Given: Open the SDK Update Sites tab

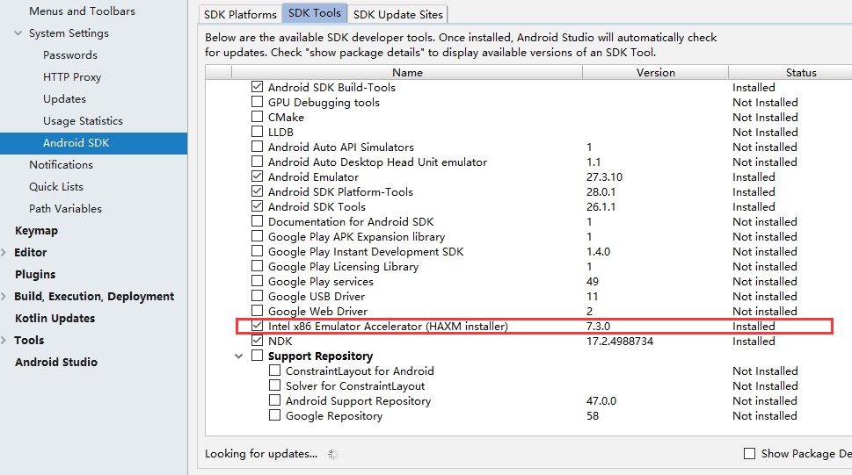Looking at the screenshot, I should (x=397, y=15).
